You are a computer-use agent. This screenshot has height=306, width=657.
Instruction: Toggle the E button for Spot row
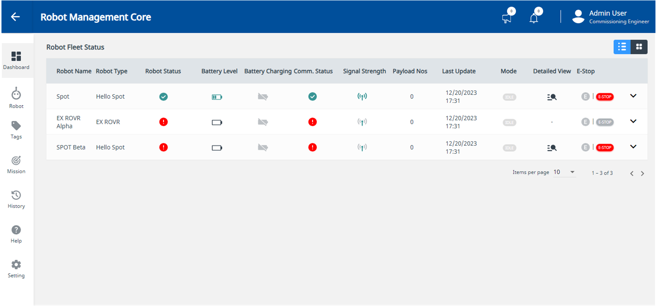(x=585, y=97)
